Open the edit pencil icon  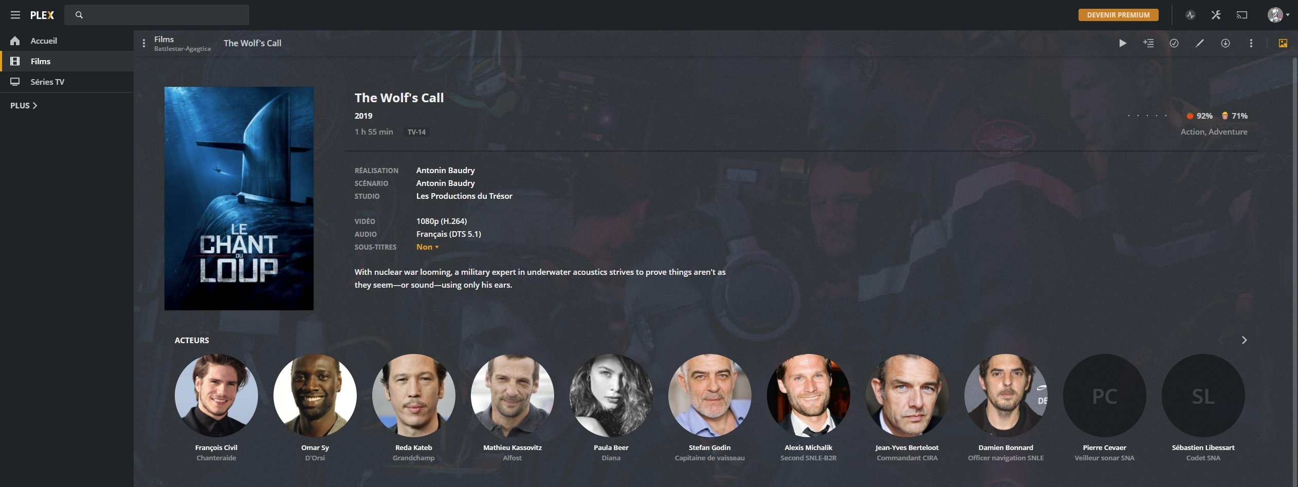tap(1200, 43)
